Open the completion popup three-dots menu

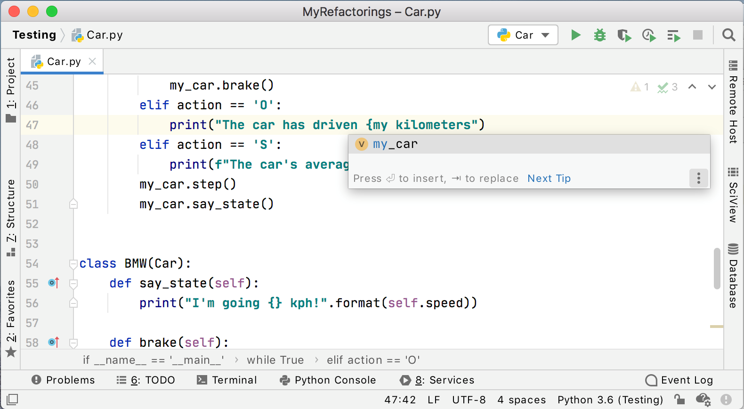[699, 178]
